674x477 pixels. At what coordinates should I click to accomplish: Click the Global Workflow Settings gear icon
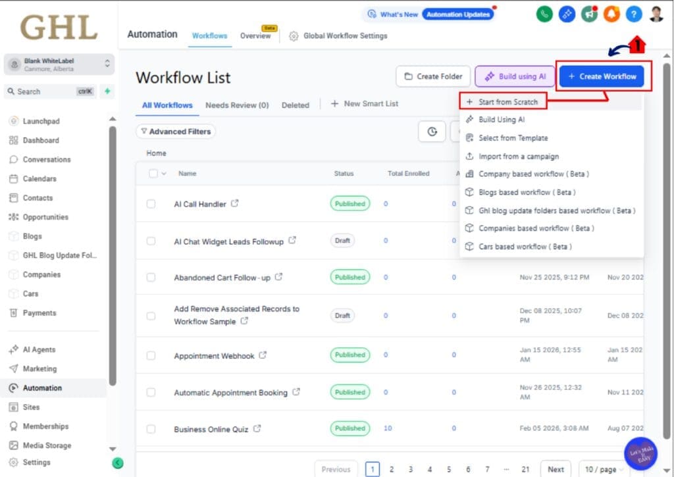click(x=294, y=36)
